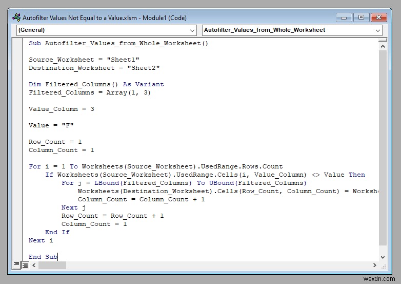Maximize the Module1 code window
The height and width of the screenshot is (284, 401).
click(x=361, y=17)
